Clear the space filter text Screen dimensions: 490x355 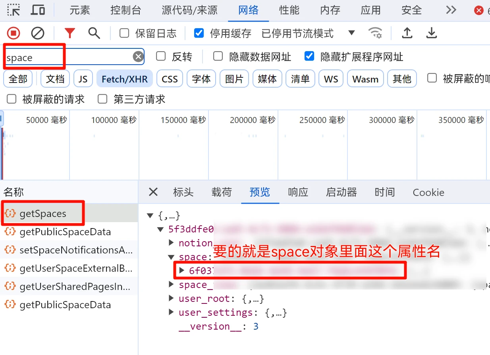138,57
